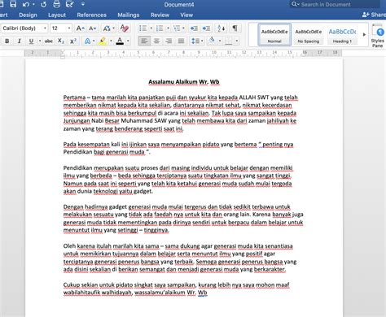
Task: Open line and paragraph spacing options
Action: point(198,41)
